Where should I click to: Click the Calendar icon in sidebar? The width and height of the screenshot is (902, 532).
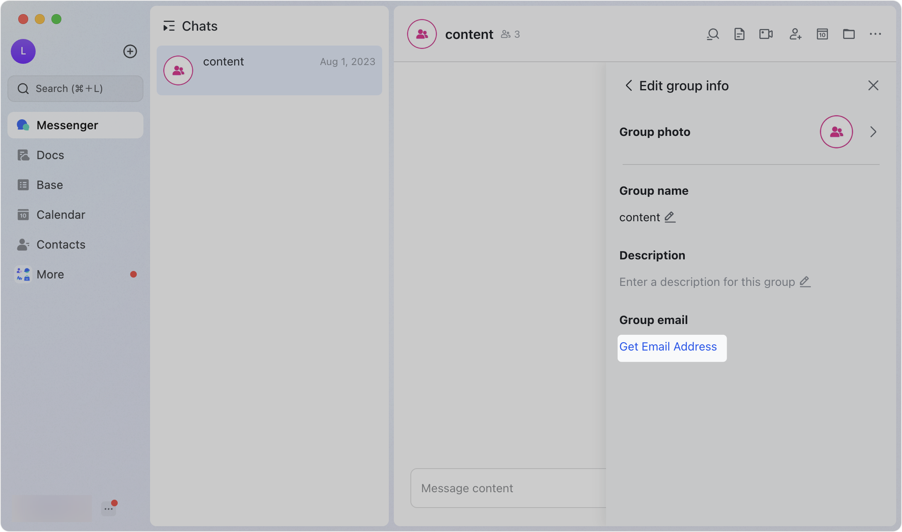23,215
